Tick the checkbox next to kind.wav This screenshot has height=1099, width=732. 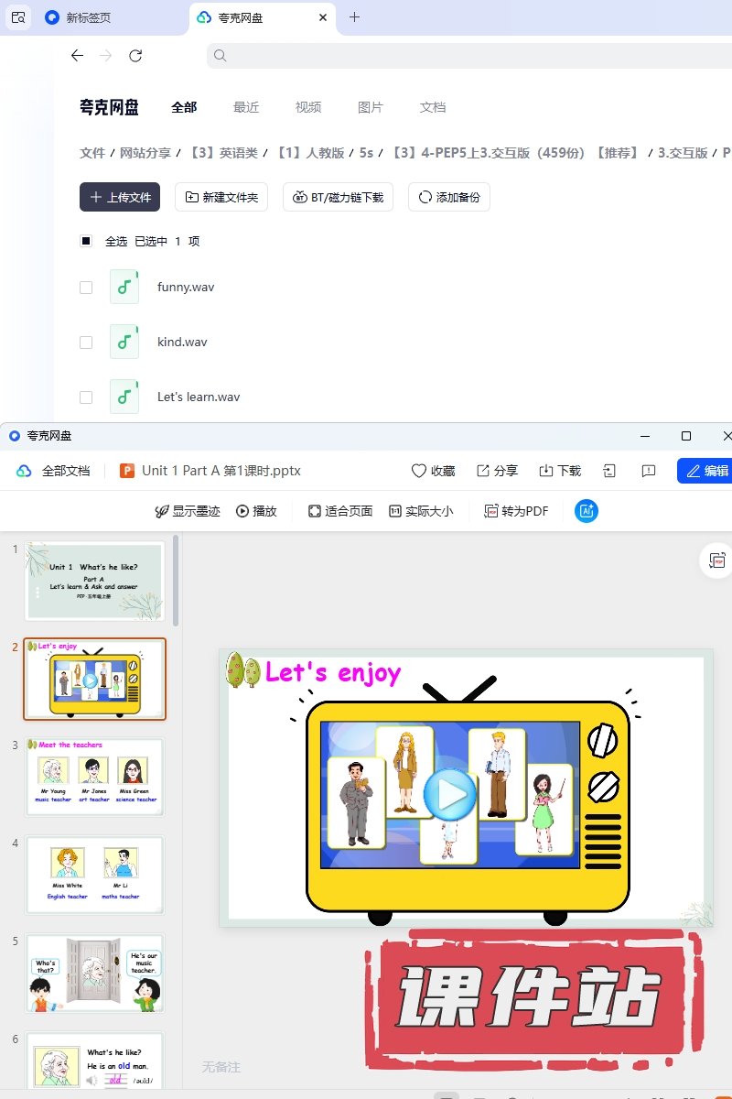(86, 343)
